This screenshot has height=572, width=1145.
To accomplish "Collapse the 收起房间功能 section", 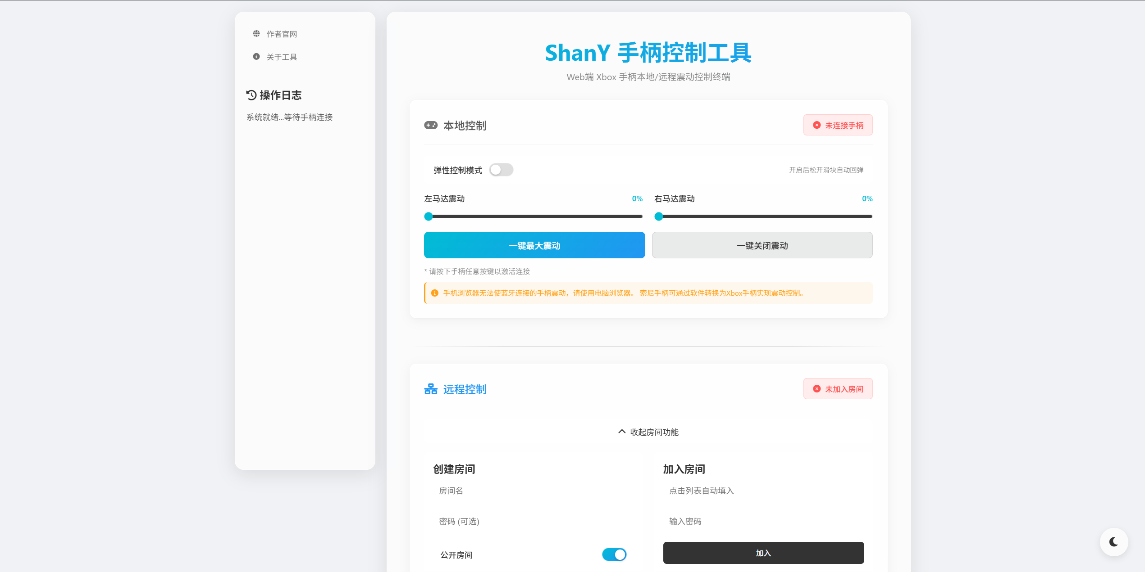I will [x=648, y=432].
